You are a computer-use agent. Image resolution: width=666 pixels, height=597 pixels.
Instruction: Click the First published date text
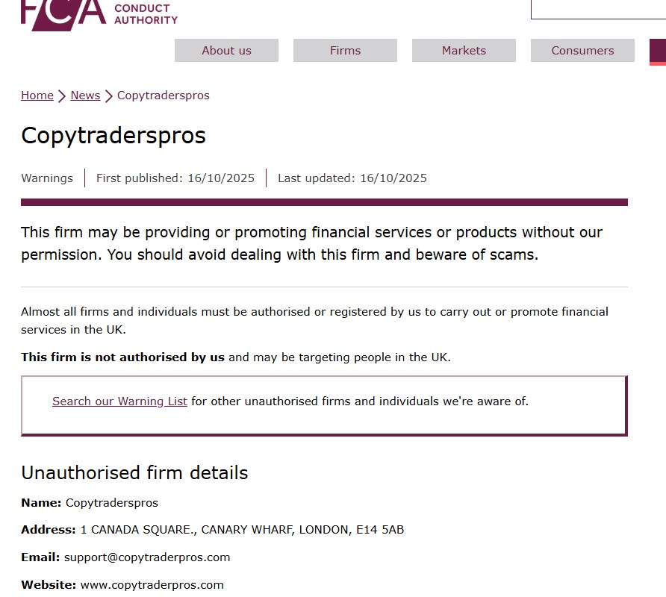tap(175, 178)
